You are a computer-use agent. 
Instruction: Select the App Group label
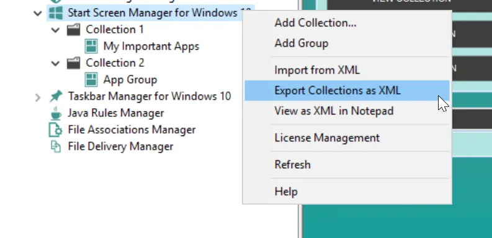pyautogui.click(x=130, y=80)
